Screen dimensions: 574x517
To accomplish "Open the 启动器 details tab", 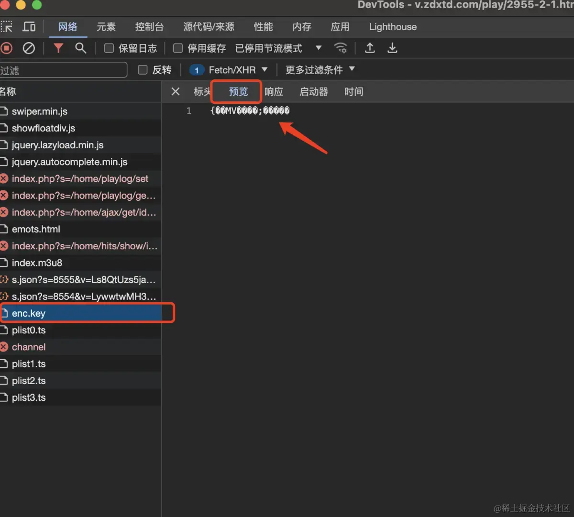I will coord(314,91).
